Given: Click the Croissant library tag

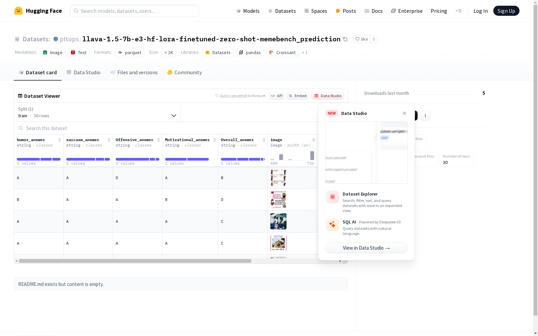Looking at the screenshot, I should click(x=283, y=52).
